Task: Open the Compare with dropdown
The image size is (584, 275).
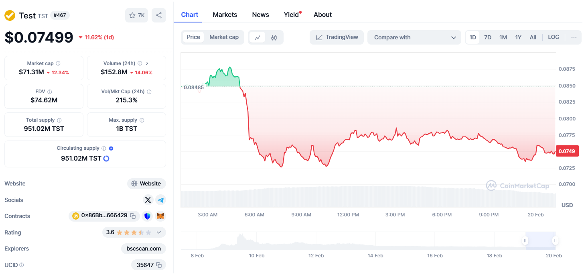Action: tap(414, 37)
